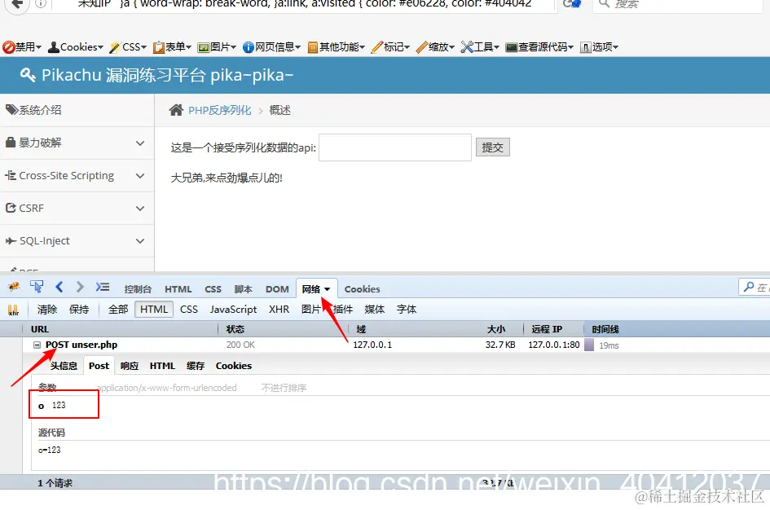Open the 缩放 resize menu
770x510 pixels.
click(x=435, y=47)
